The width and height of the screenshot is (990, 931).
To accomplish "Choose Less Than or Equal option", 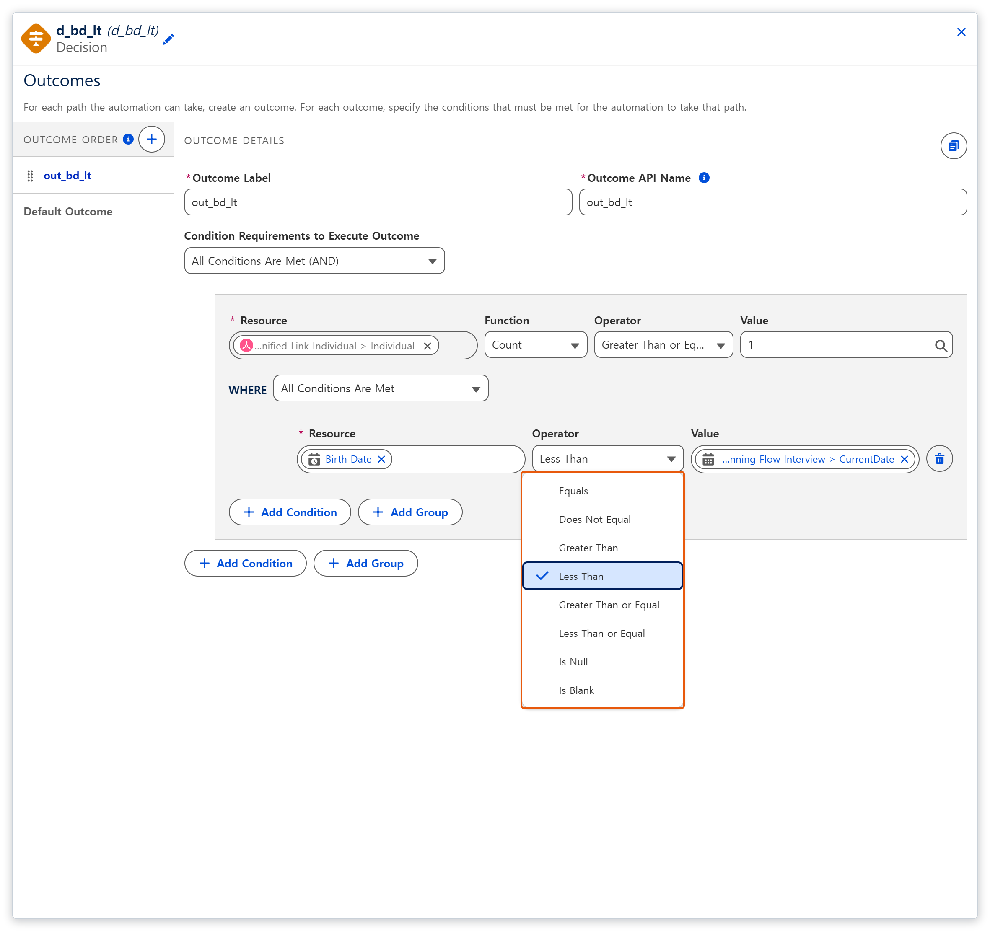I will [x=602, y=633].
